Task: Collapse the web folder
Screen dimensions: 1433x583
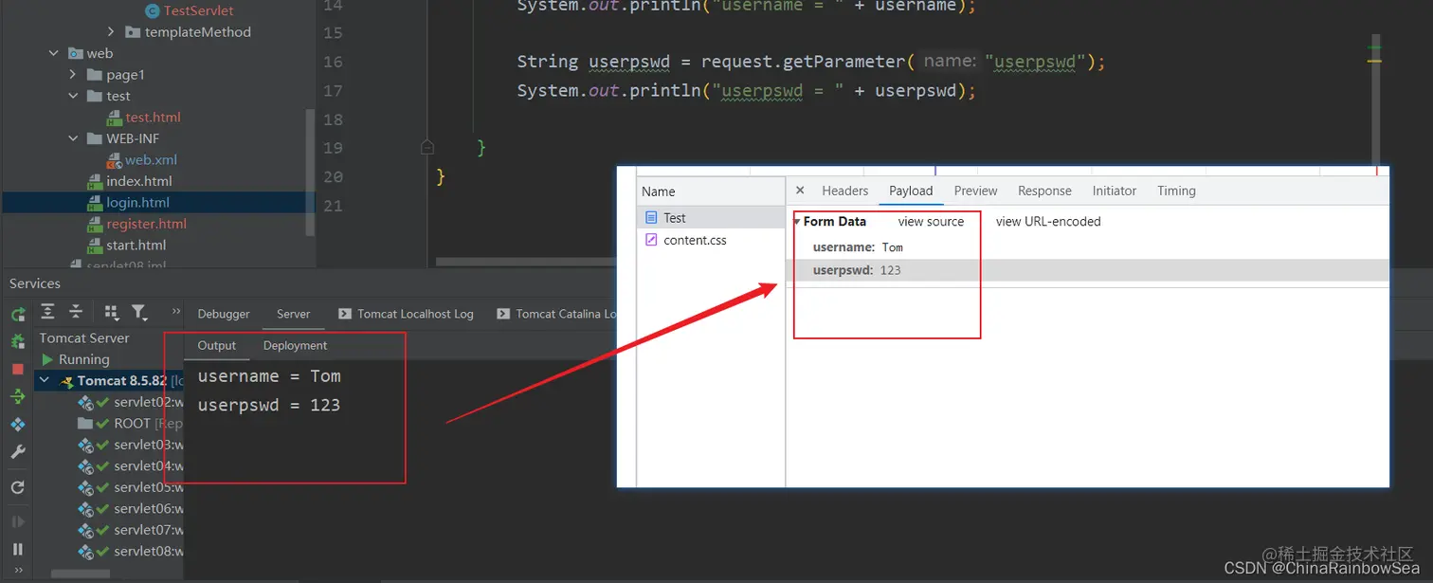Action: 54,53
